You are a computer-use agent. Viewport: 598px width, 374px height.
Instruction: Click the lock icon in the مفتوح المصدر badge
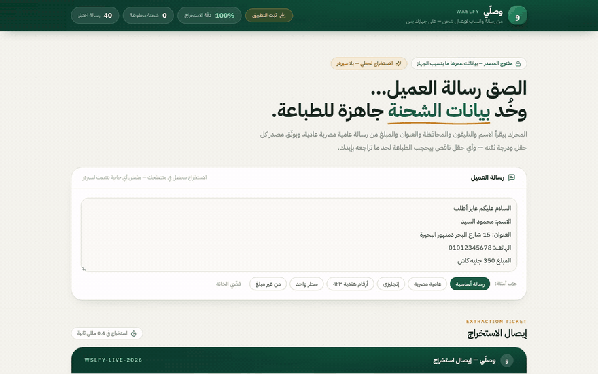point(518,64)
